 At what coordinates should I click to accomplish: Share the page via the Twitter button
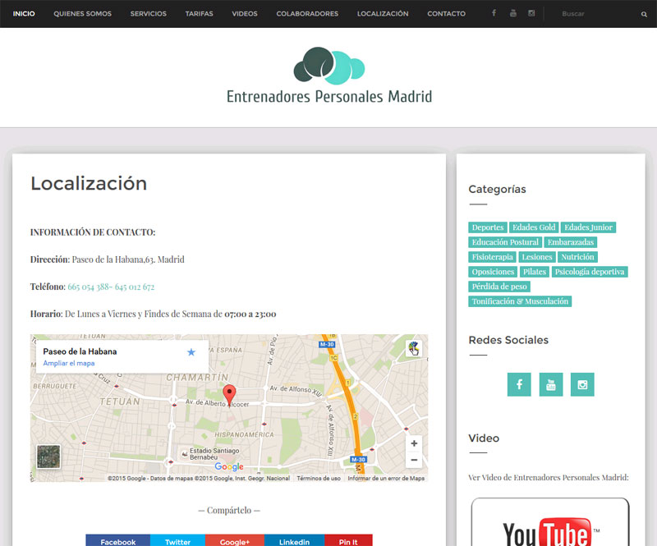[x=177, y=541]
